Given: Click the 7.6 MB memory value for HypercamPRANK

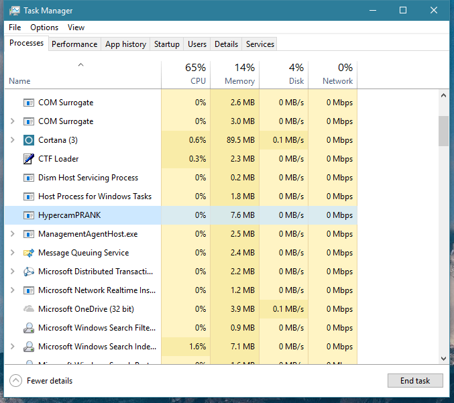Looking at the screenshot, I should click(x=243, y=215).
